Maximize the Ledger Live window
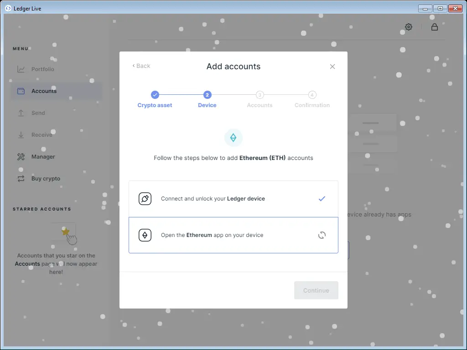Screen dimensions: 467x350 click(440, 8)
